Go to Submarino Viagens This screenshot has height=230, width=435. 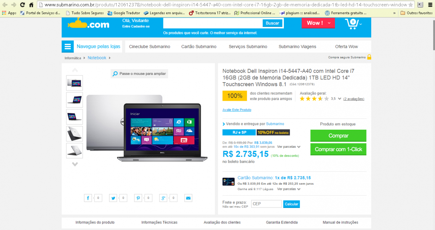pyautogui.click(x=297, y=46)
